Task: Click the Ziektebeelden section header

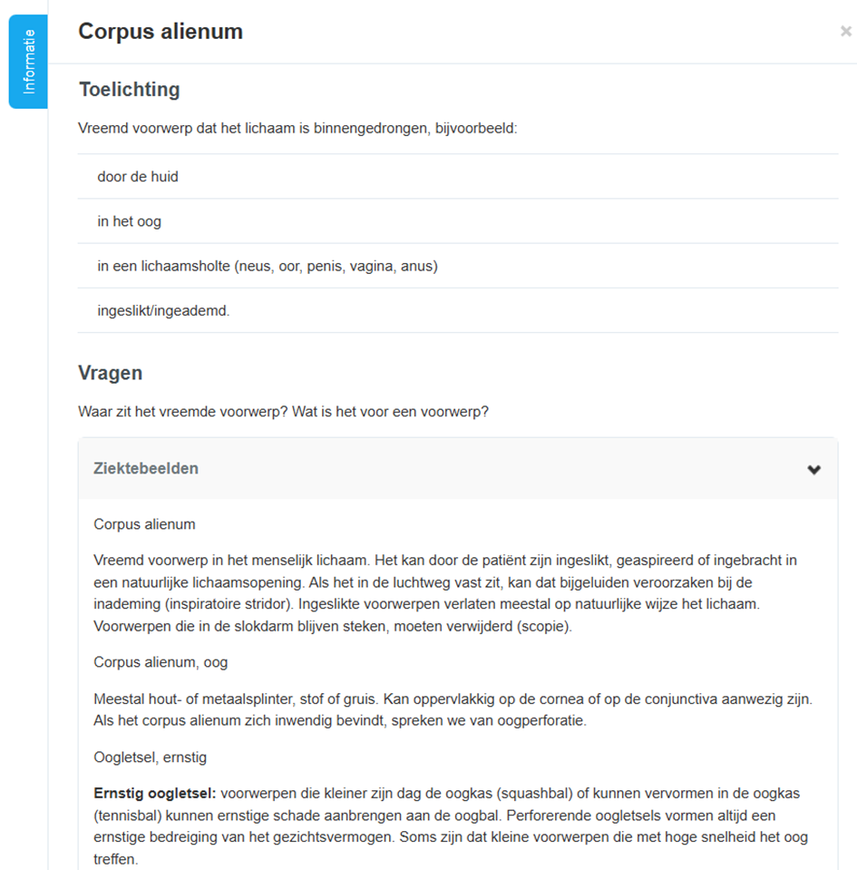Action: coord(146,469)
